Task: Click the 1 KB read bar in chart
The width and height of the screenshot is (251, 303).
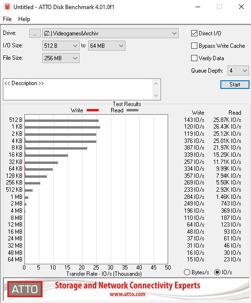Action: pos(62,127)
